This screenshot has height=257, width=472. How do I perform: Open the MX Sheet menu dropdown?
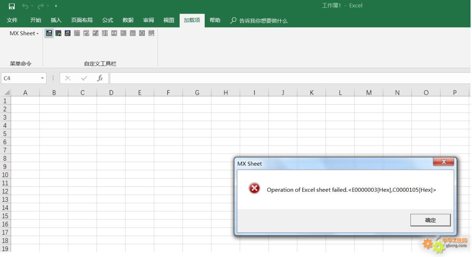(x=24, y=33)
